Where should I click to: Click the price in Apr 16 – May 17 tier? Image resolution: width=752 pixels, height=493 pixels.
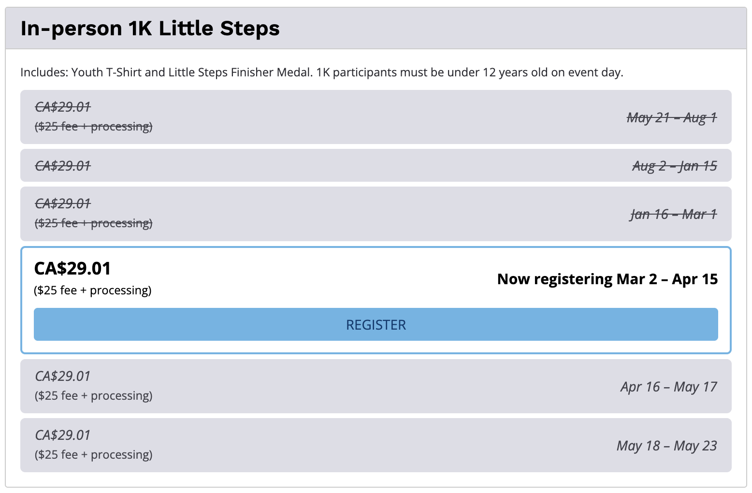(x=63, y=376)
